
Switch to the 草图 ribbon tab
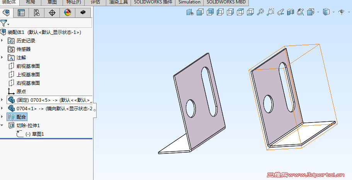[52, 2]
